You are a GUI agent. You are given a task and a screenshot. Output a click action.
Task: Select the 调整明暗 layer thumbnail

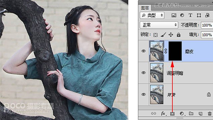click(157, 73)
